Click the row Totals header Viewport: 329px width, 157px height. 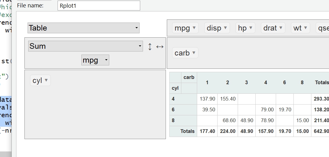pos(188,131)
